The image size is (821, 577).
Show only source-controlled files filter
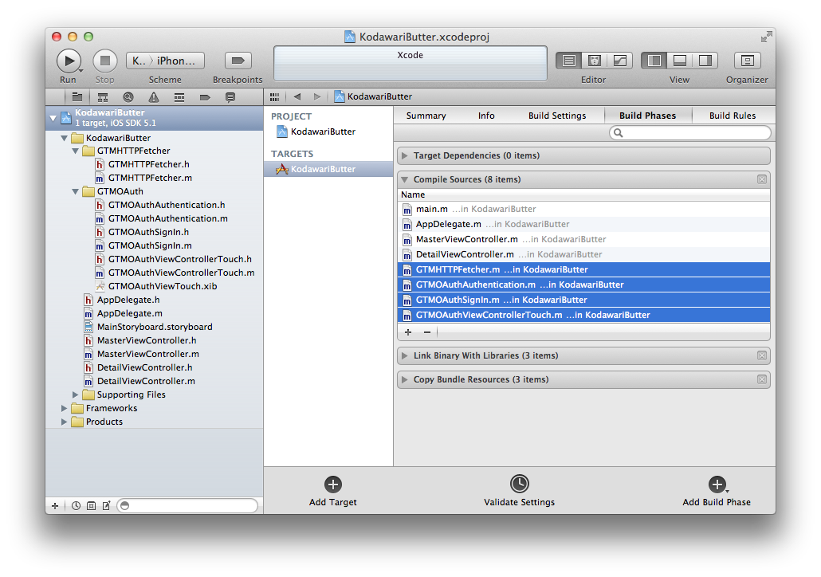click(92, 506)
